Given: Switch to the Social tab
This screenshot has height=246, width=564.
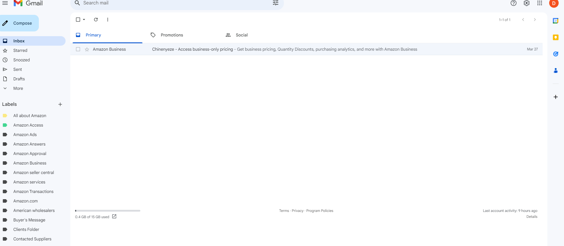Looking at the screenshot, I should point(258,35).
